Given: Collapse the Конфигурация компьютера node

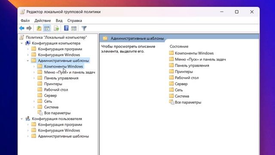Looking at the screenshot, I should pos(21,43).
